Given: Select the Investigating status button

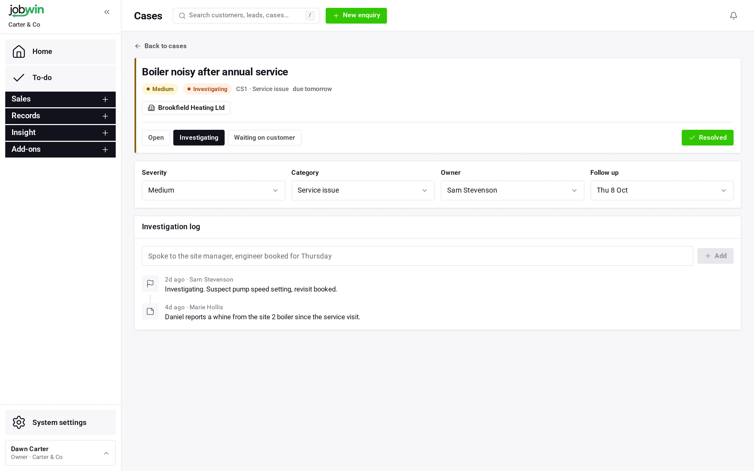Looking at the screenshot, I should click(x=199, y=138).
